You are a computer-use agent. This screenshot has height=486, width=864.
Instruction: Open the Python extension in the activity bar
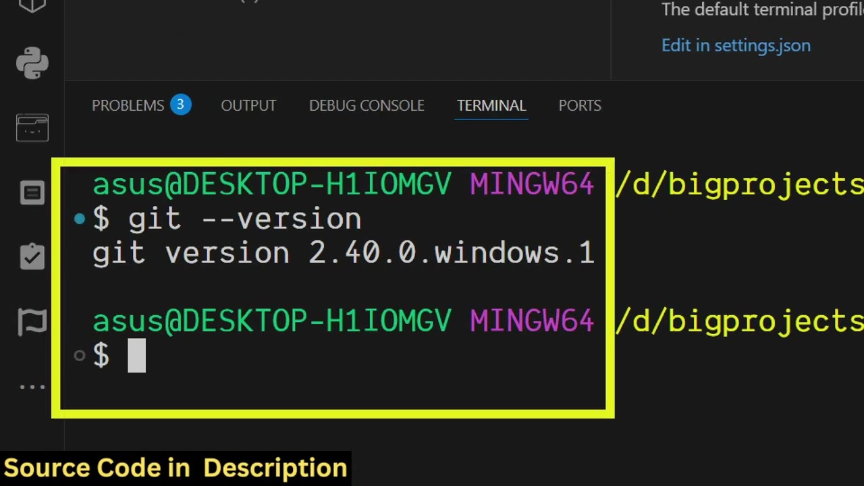point(32,63)
